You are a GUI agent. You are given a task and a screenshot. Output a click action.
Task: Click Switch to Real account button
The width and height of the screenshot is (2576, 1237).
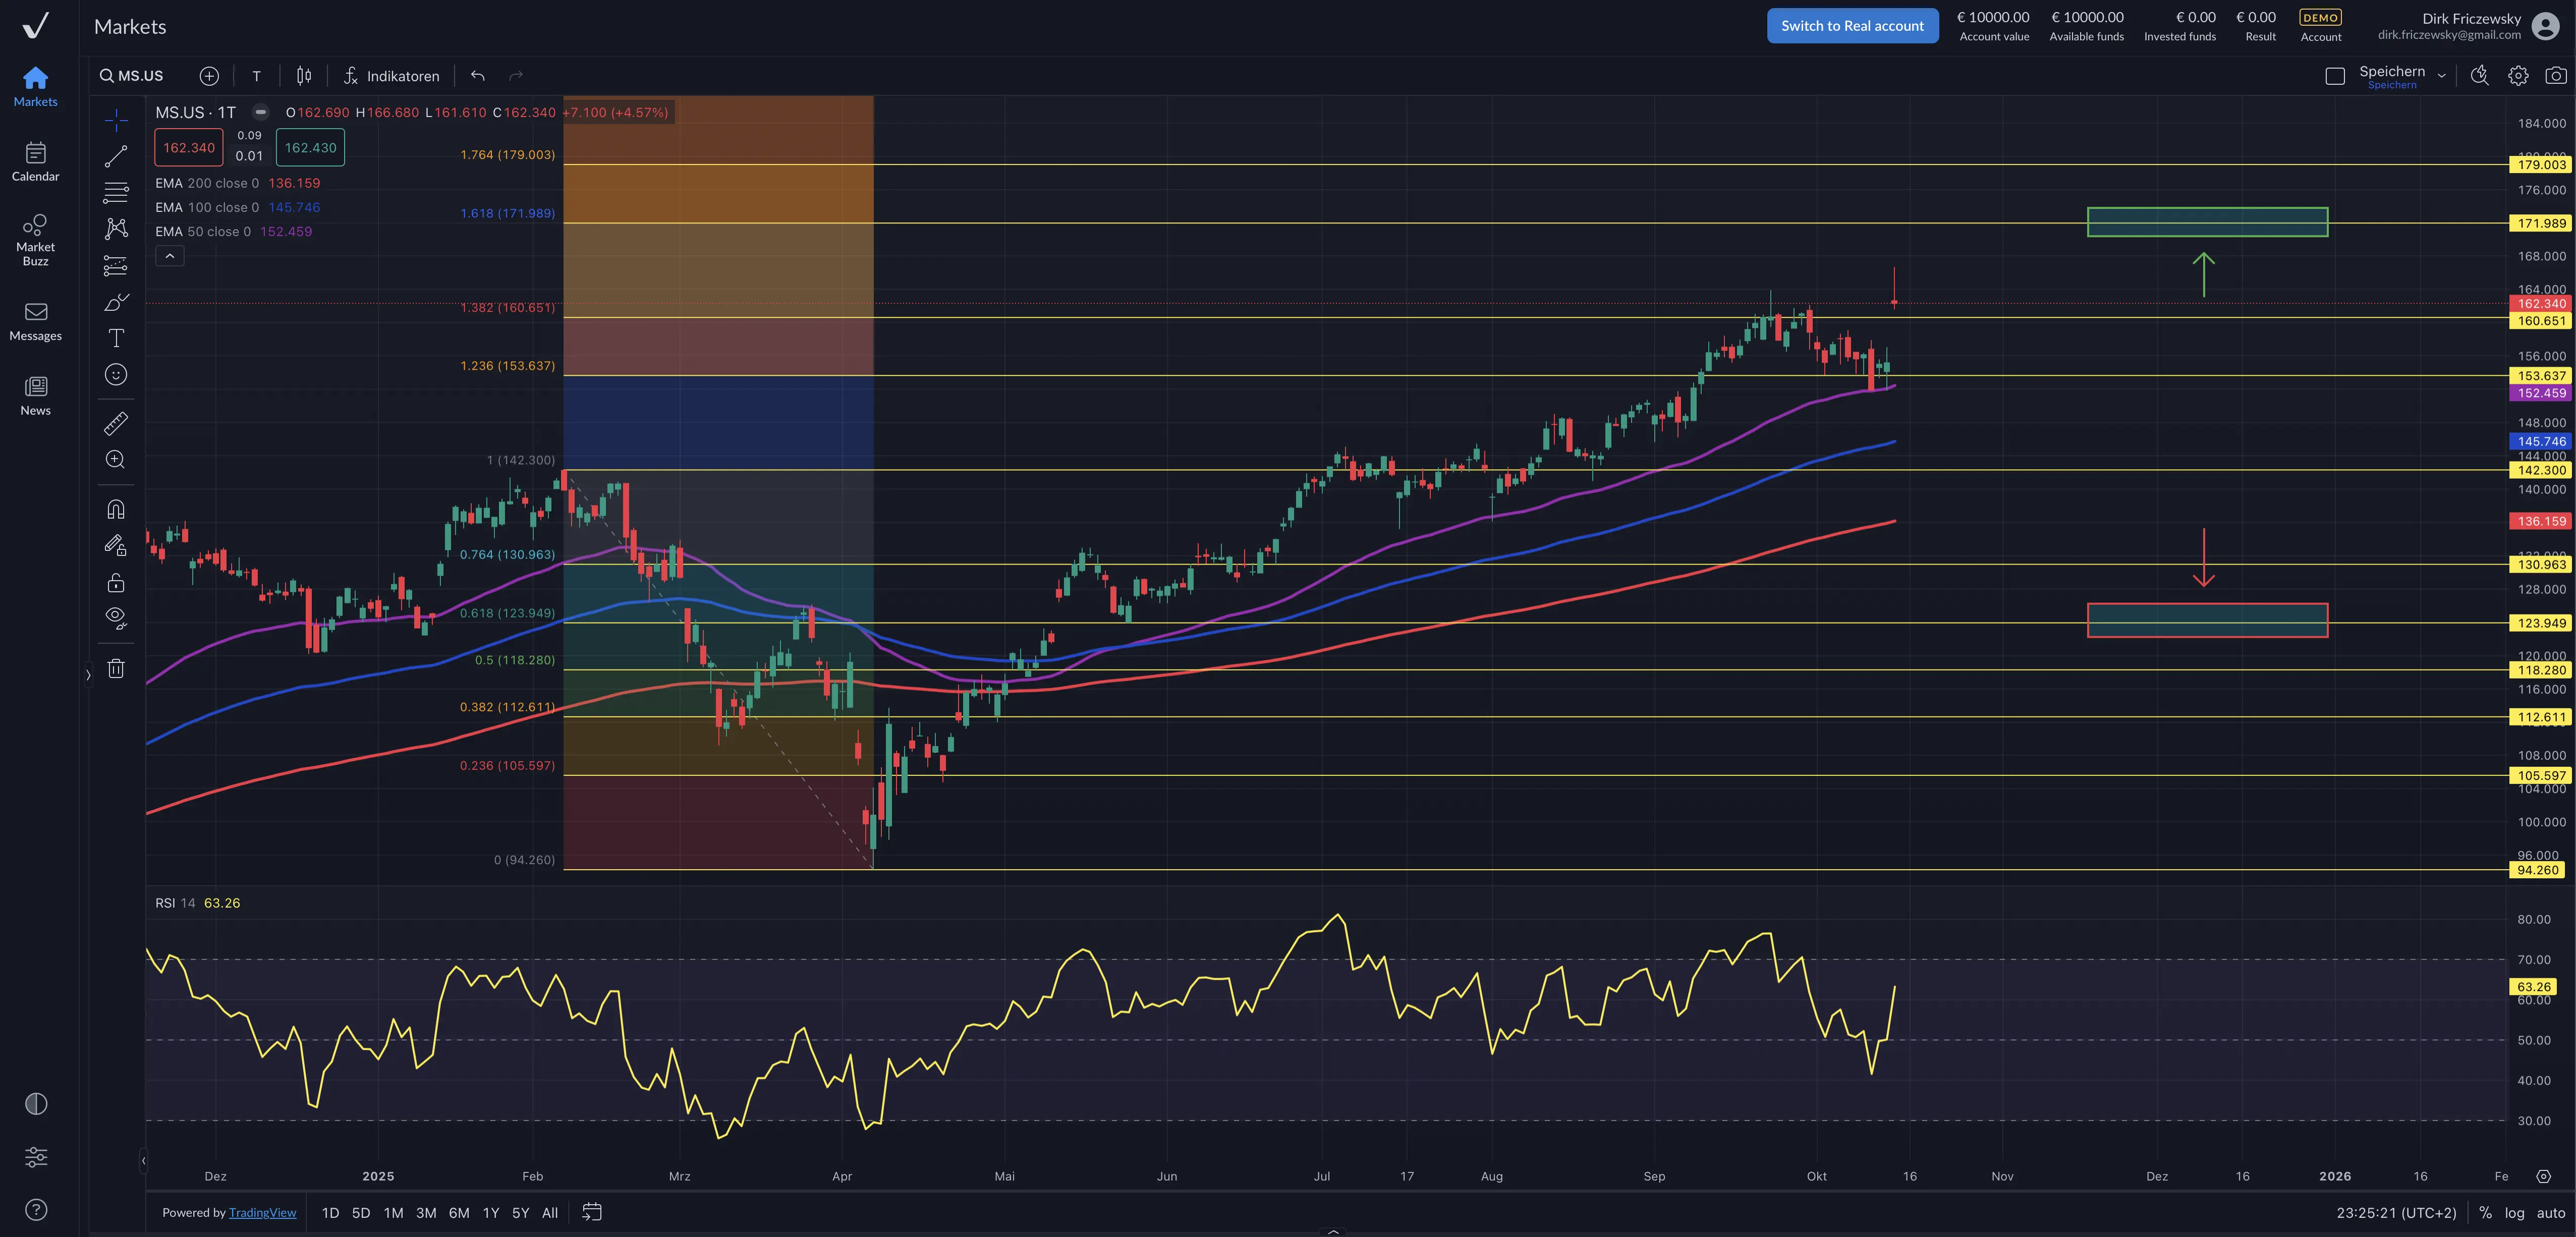click(x=1852, y=25)
